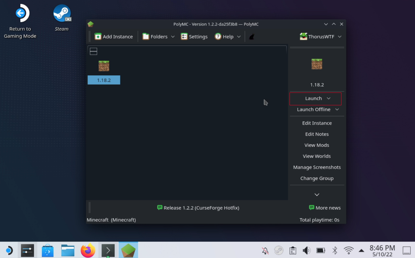Open the clipboard tray icon
Image resolution: width=415 pixels, height=258 pixels.
click(x=293, y=250)
